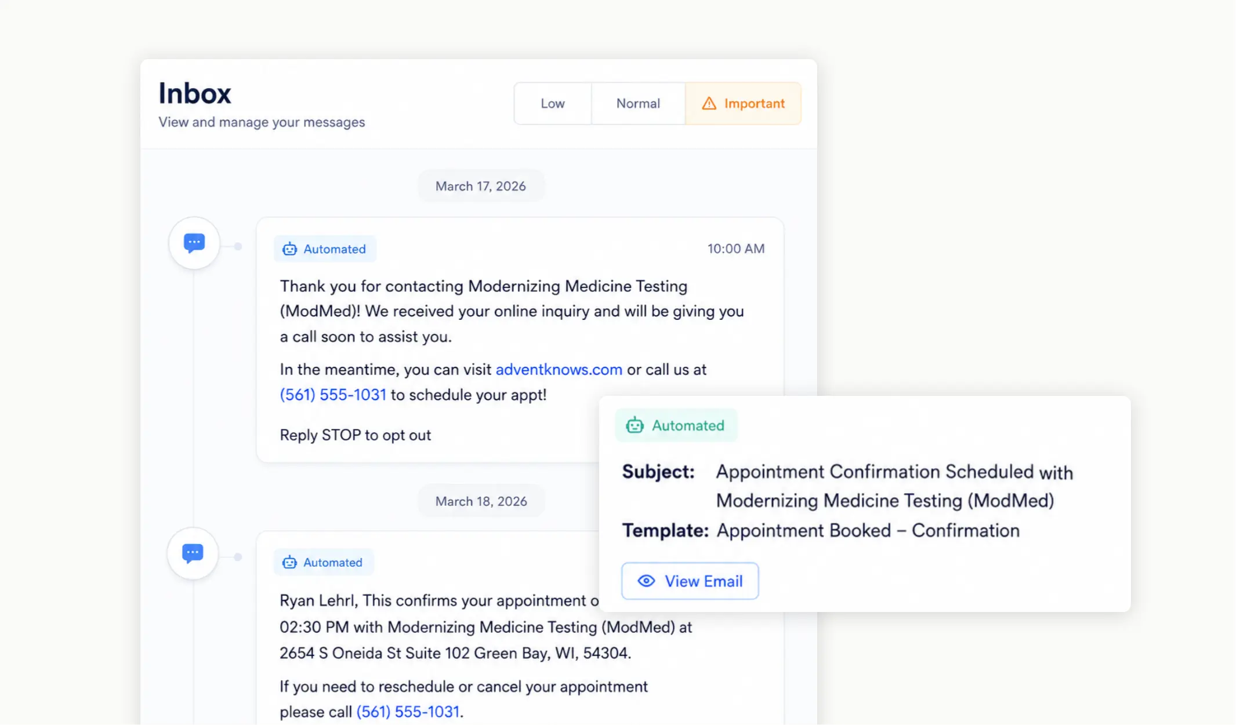Click the 'Subject:' label in the popup

point(658,472)
